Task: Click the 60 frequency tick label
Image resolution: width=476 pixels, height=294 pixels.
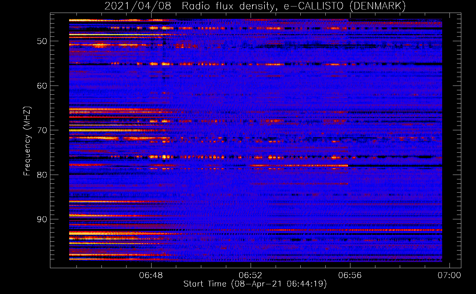Action: coord(42,86)
